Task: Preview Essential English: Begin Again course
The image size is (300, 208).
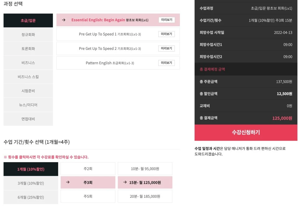Action: point(167,20)
